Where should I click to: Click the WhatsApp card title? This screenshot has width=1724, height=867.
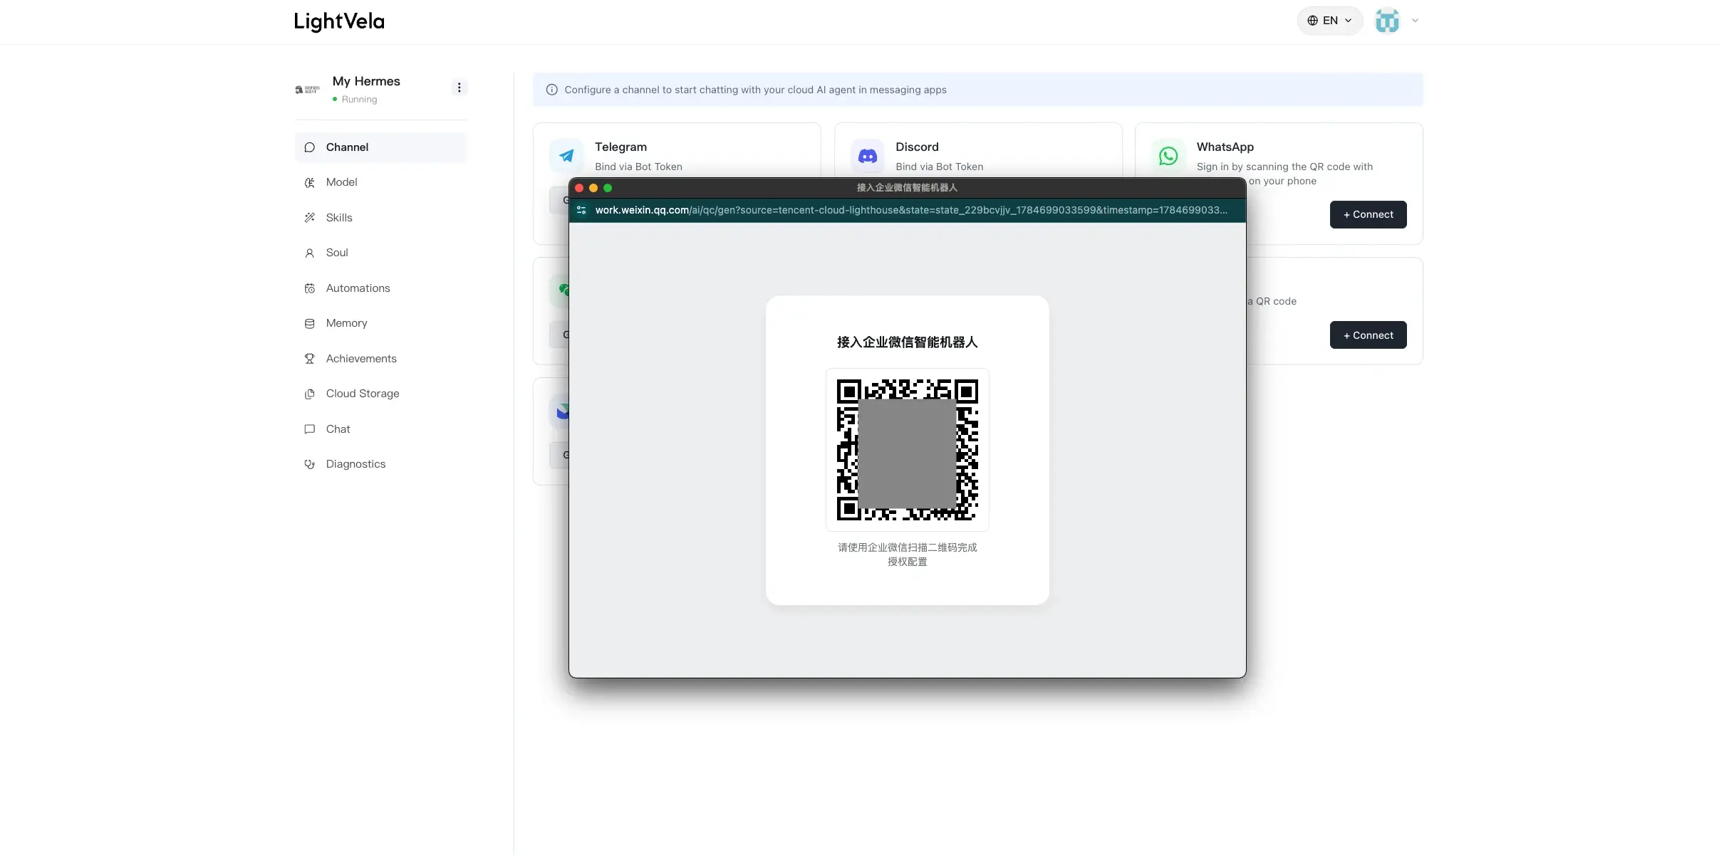pos(1225,147)
